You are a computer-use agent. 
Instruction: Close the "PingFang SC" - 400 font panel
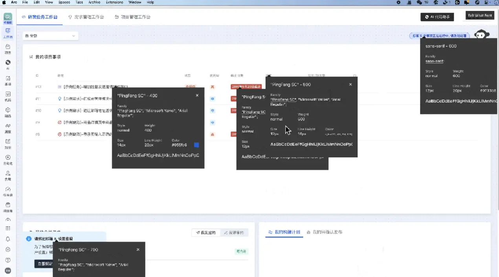pos(197,95)
